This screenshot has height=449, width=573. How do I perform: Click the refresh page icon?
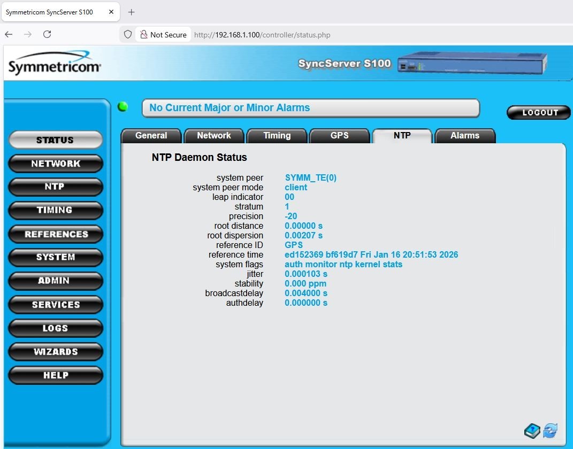coord(550,431)
